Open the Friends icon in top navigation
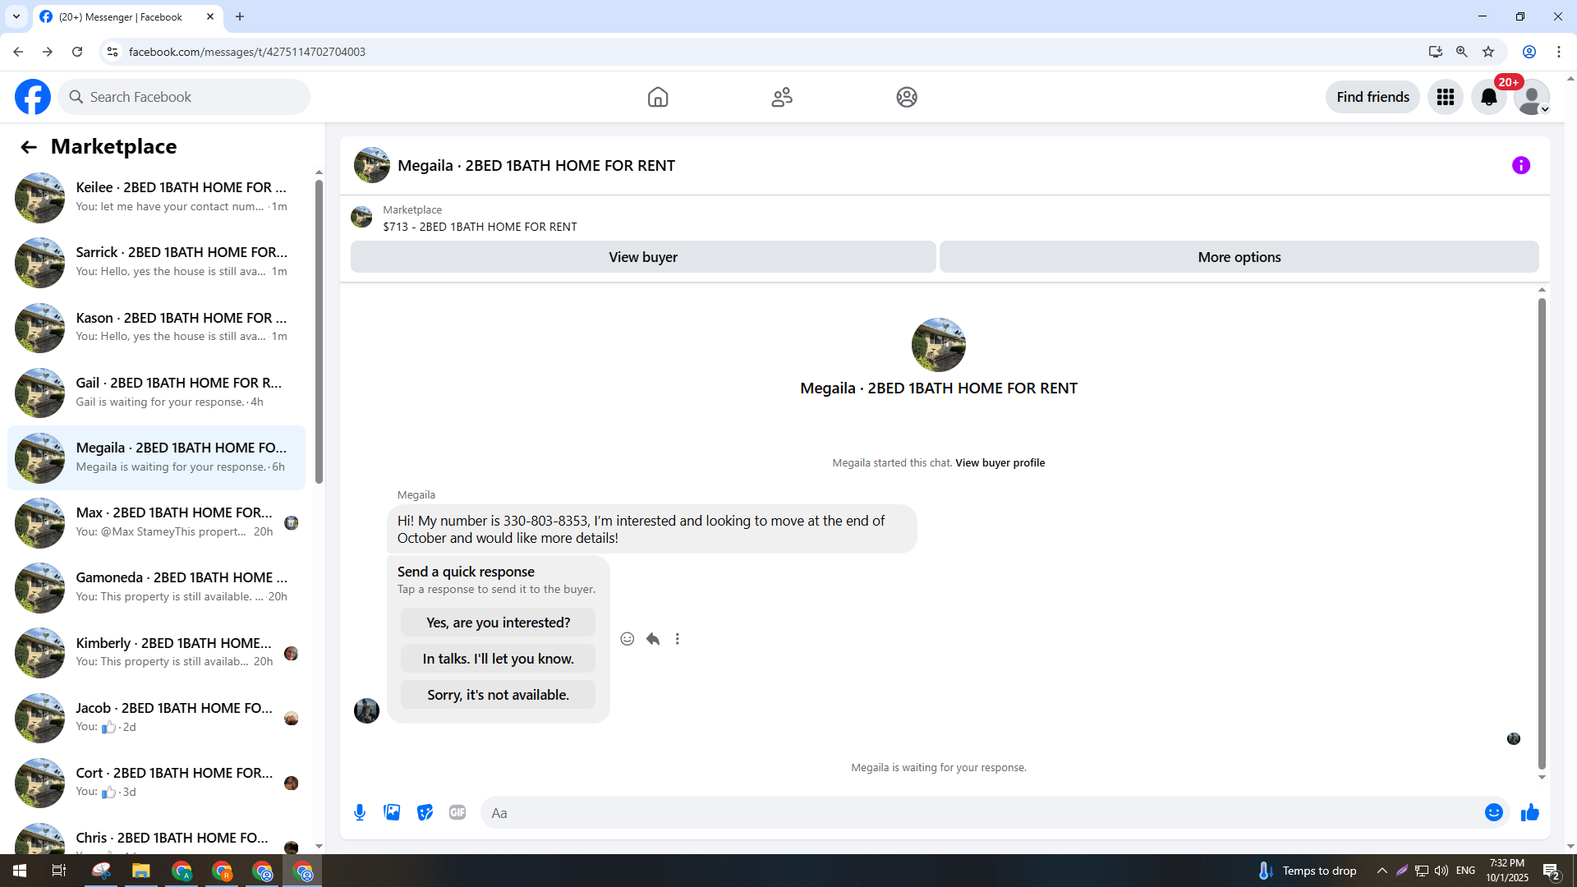Viewport: 1577px width, 887px height. click(782, 97)
